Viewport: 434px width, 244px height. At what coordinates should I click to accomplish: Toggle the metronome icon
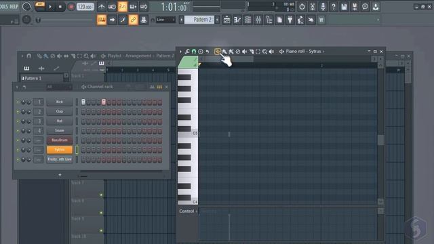pos(101,7)
